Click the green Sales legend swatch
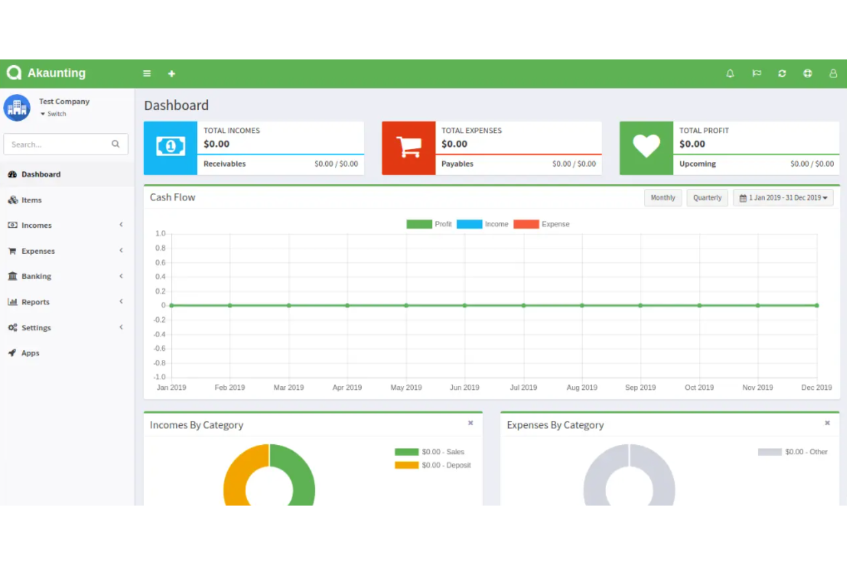 (x=406, y=452)
